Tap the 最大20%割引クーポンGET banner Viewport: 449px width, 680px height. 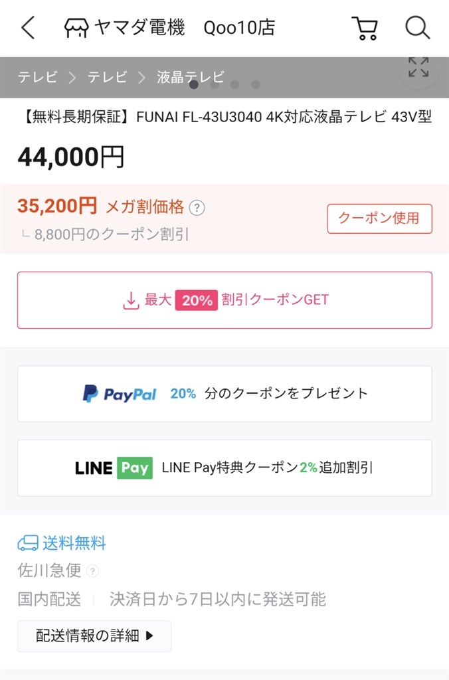coord(224,300)
